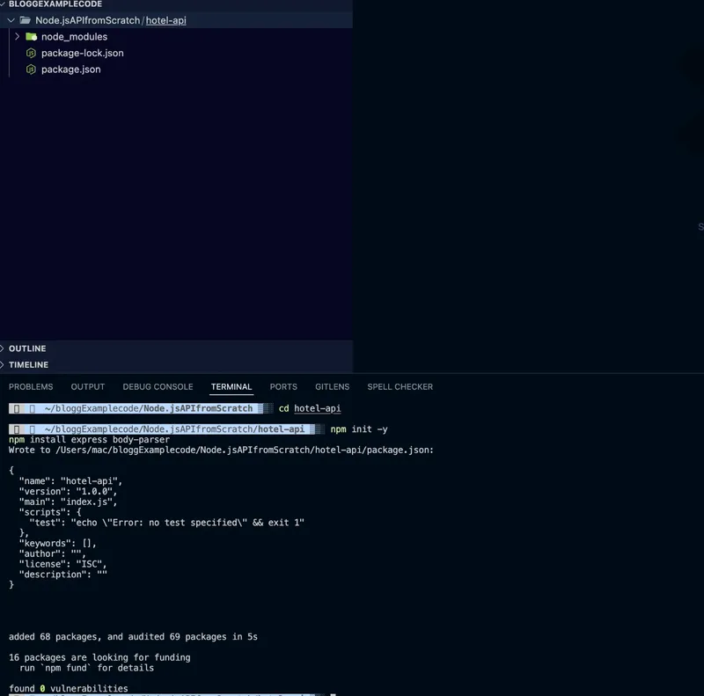Image resolution: width=704 pixels, height=696 pixels.
Task: Click the hotel-api folder icon in explorer
Action: point(26,19)
